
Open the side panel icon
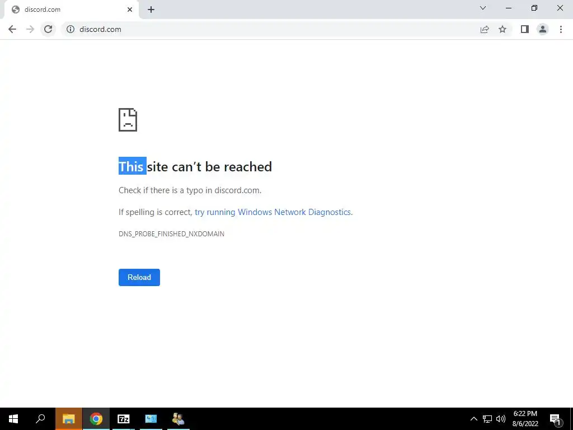click(525, 29)
